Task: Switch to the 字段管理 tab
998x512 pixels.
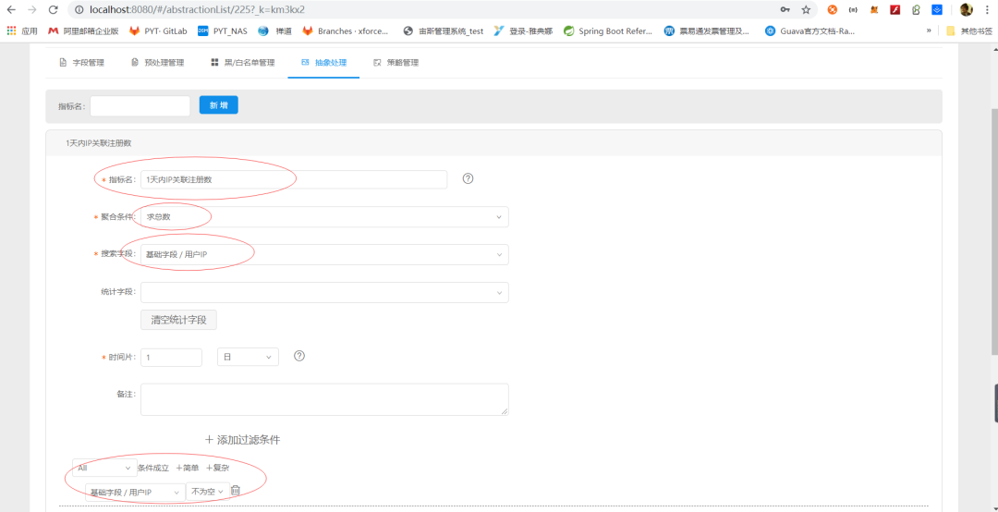Action: [x=81, y=63]
